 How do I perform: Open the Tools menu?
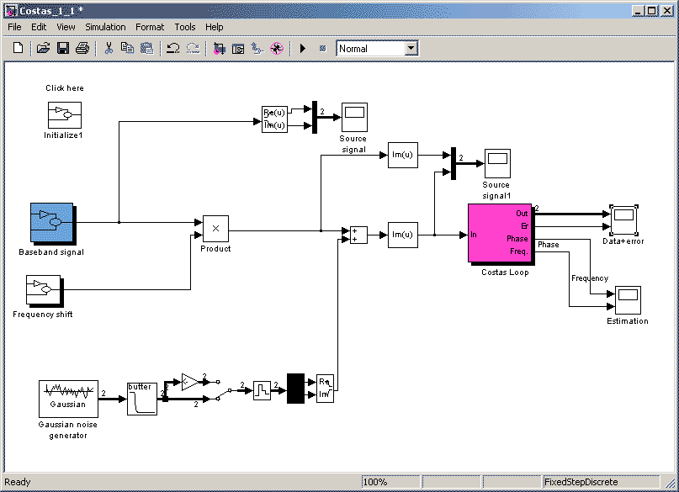point(185,27)
